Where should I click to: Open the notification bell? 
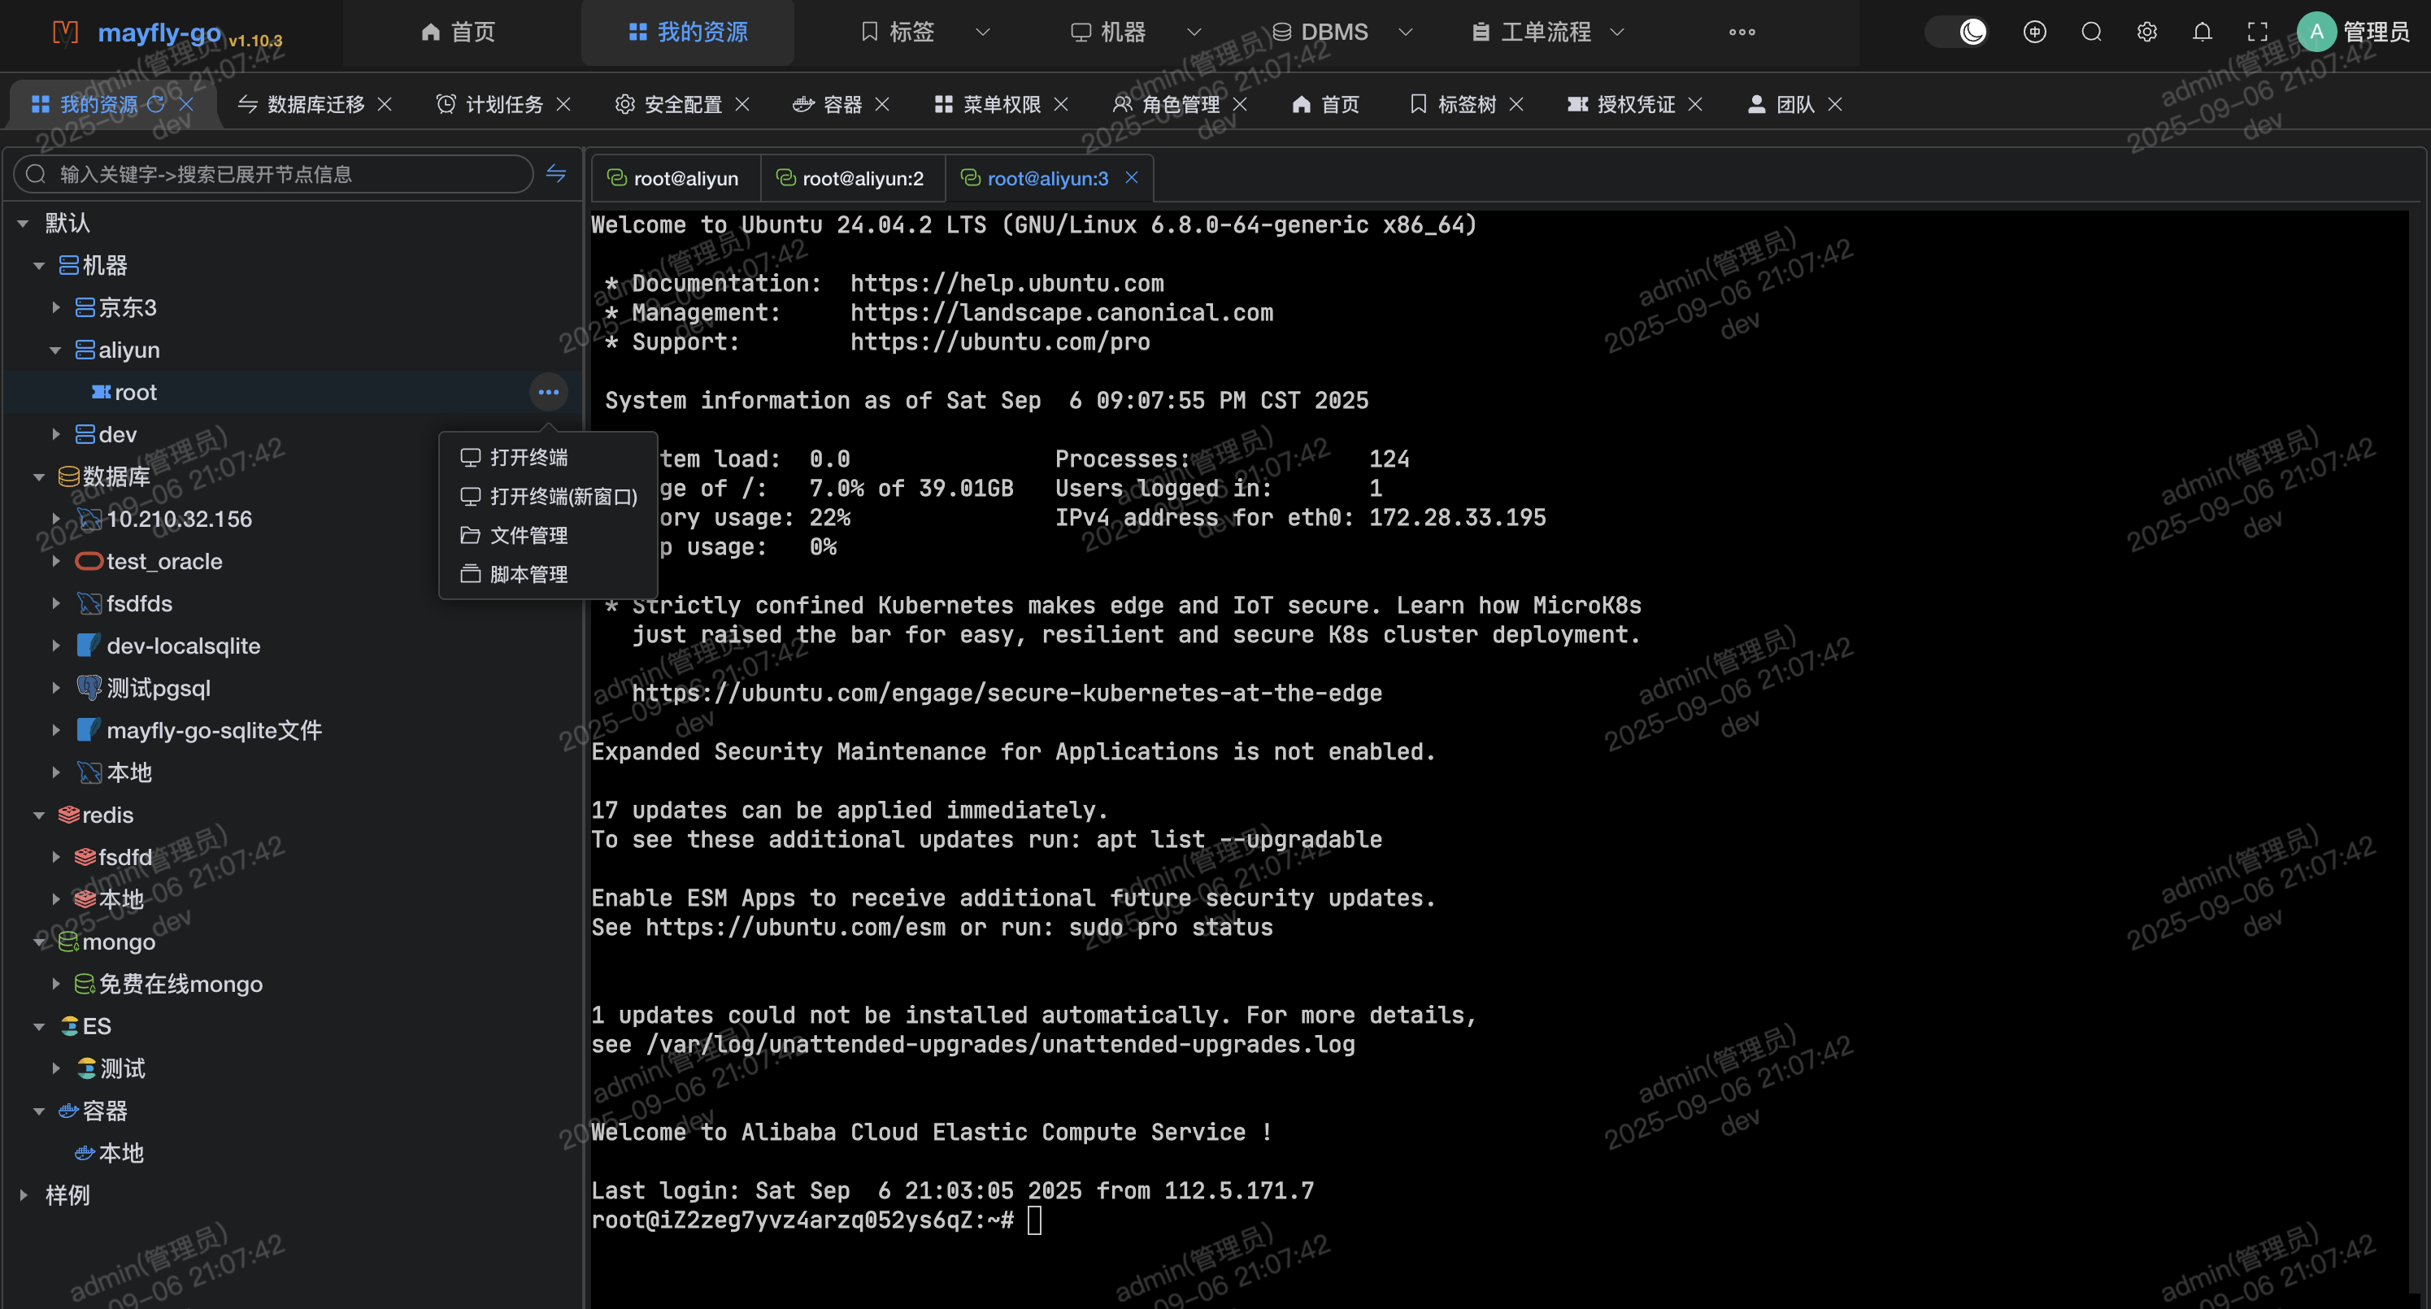[x=2202, y=32]
